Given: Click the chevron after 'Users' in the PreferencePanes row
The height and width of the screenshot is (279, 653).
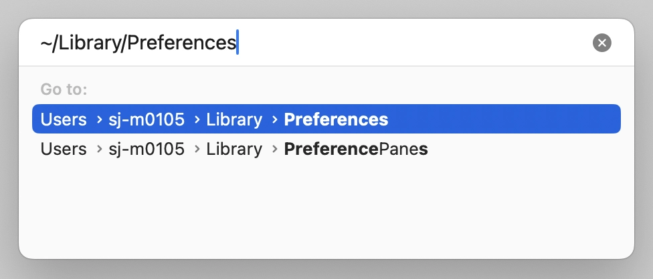Looking at the screenshot, I should tap(98, 150).
